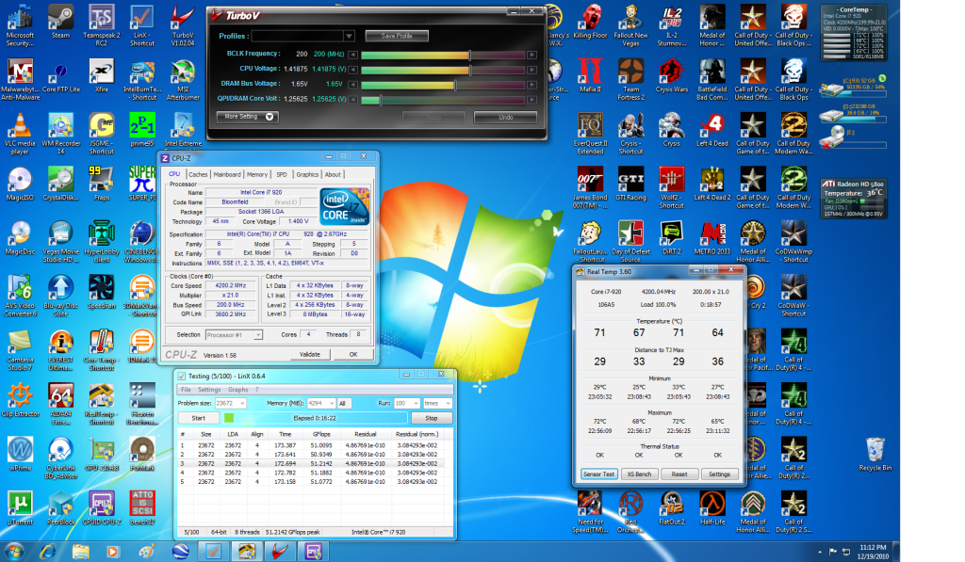Decrease CPU Voltage with left arrow
The width and height of the screenshot is (965, 562).
pos(352,70)
